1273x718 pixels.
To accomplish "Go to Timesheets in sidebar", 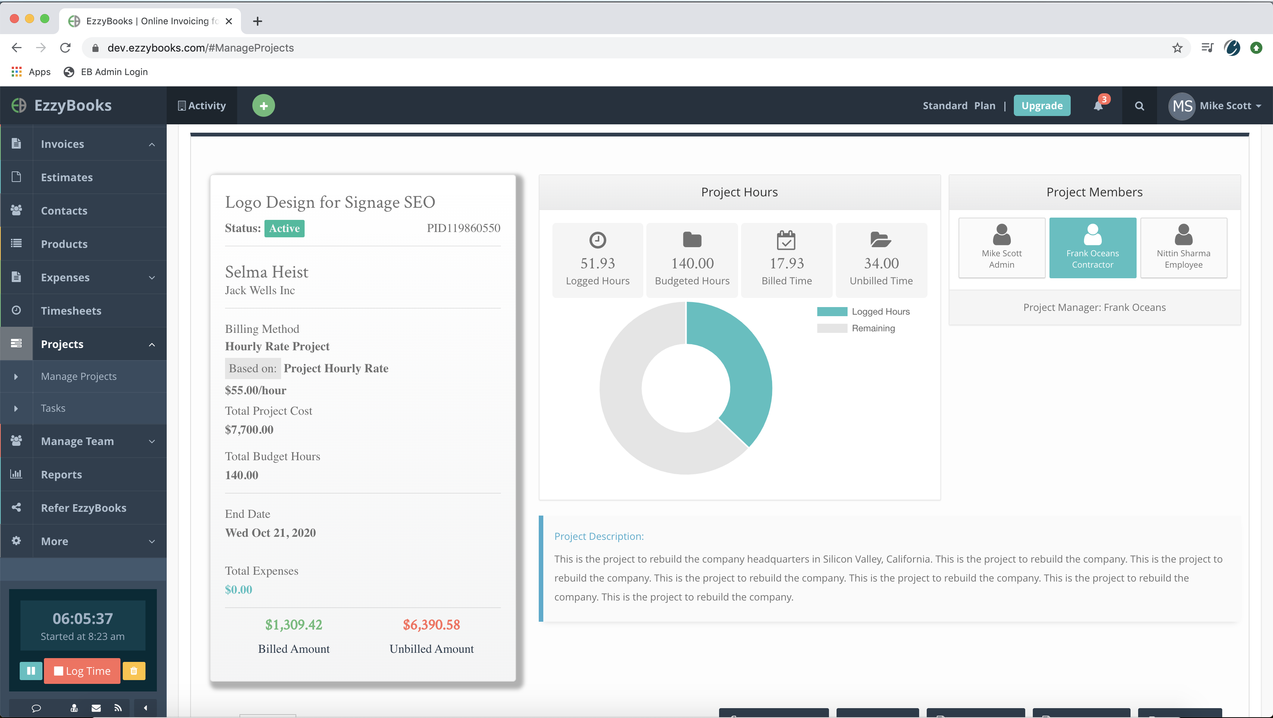I will 71,310.
